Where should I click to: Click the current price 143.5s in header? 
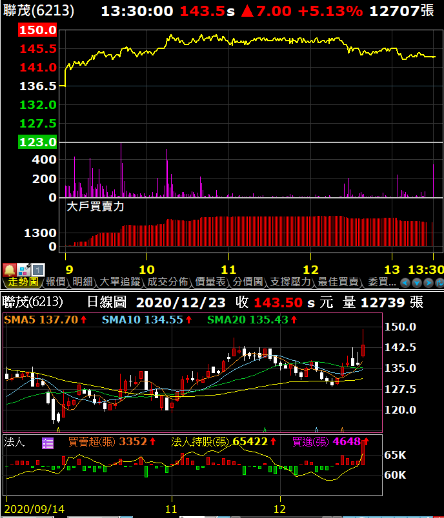tap(207, 11)
